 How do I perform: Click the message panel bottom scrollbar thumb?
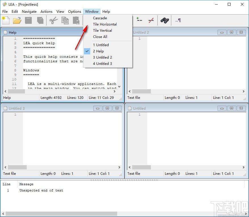[61, 214]
